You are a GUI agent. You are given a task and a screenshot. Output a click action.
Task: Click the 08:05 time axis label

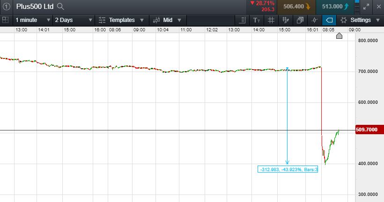(328, 30)
